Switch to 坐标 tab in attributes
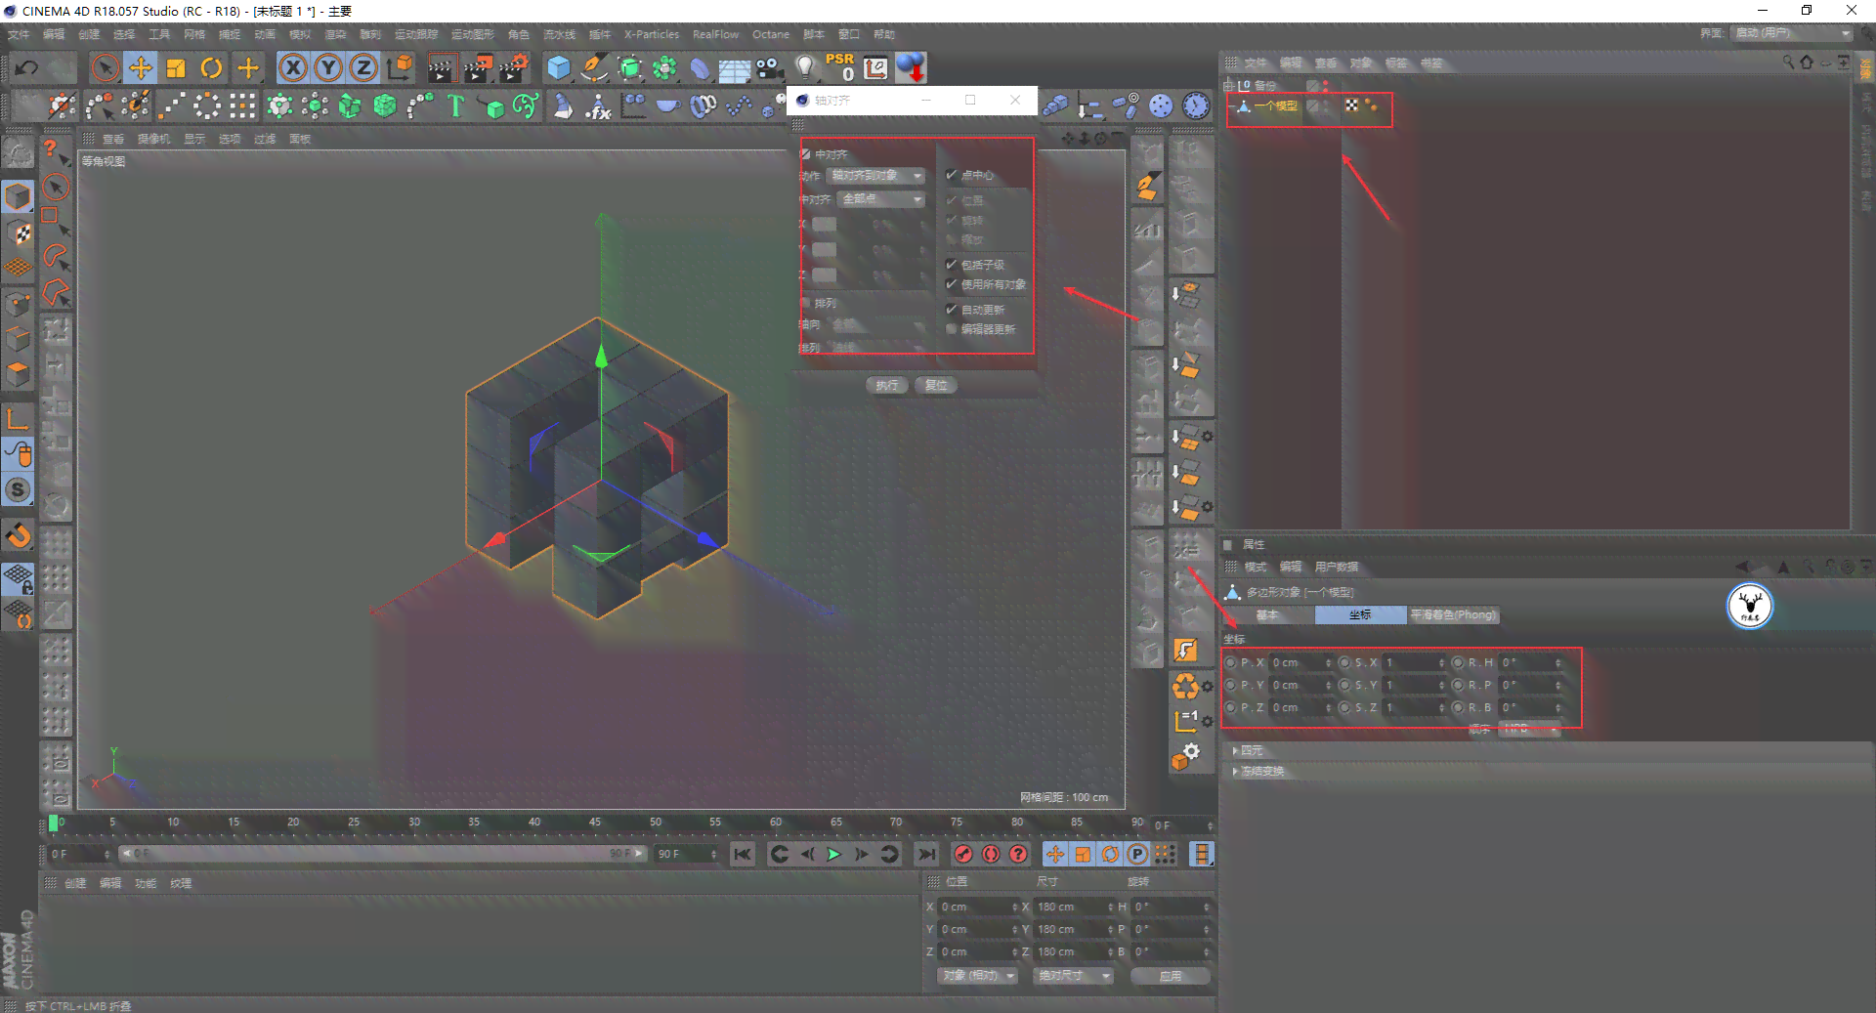The height and width of the screenshot is (1013, 1876). (x=1360, y=614)
